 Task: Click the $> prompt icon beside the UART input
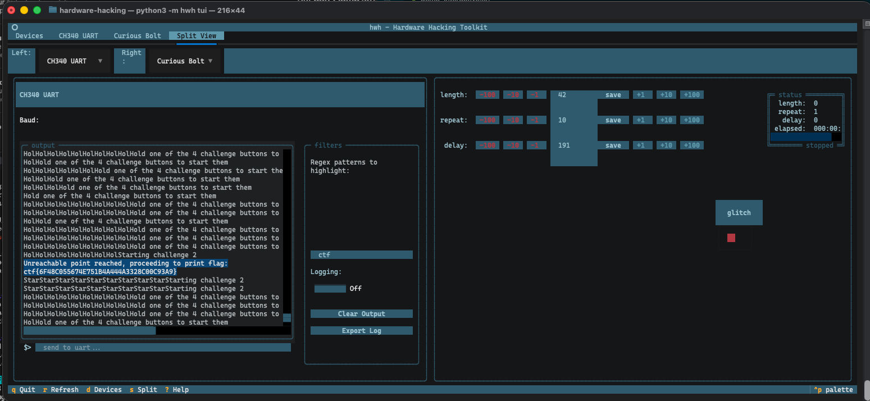point(27,348)
